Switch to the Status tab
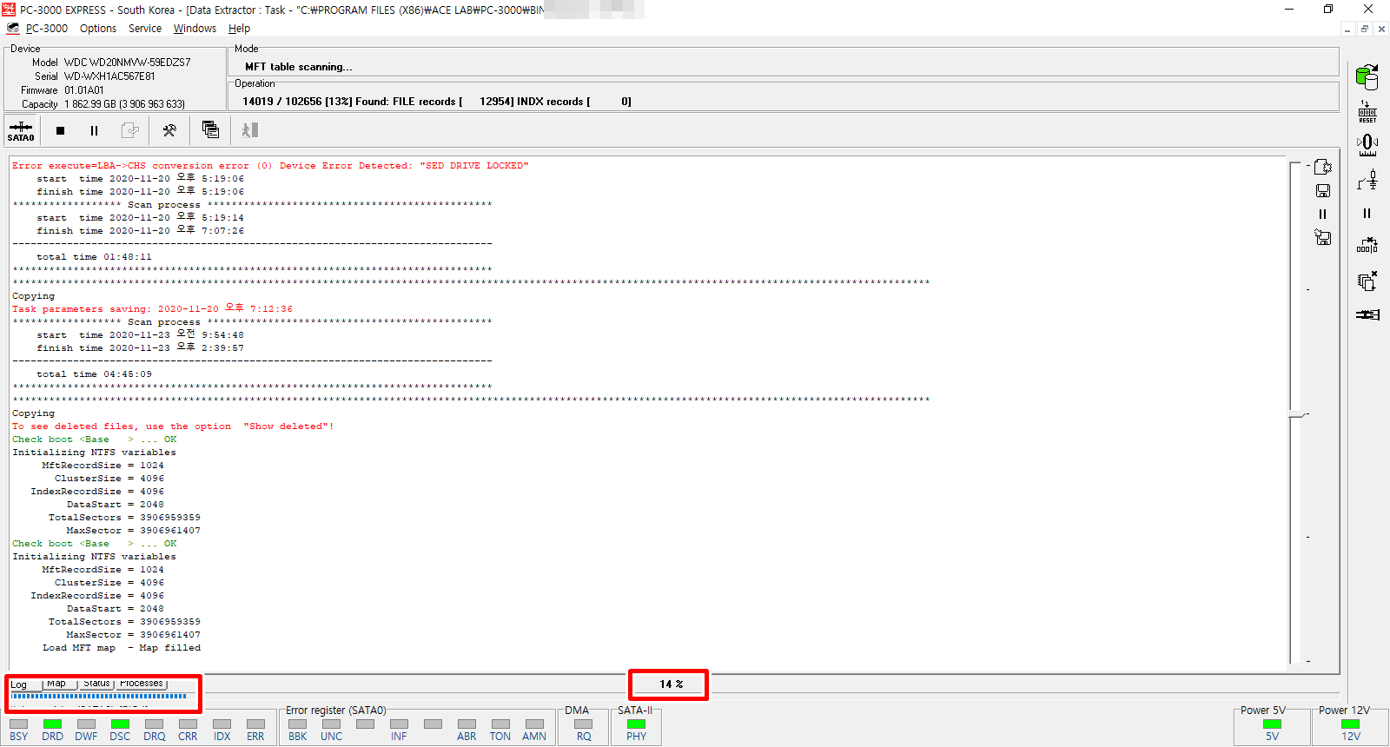This screenshot has height=747, width=1390. (96, 684)
